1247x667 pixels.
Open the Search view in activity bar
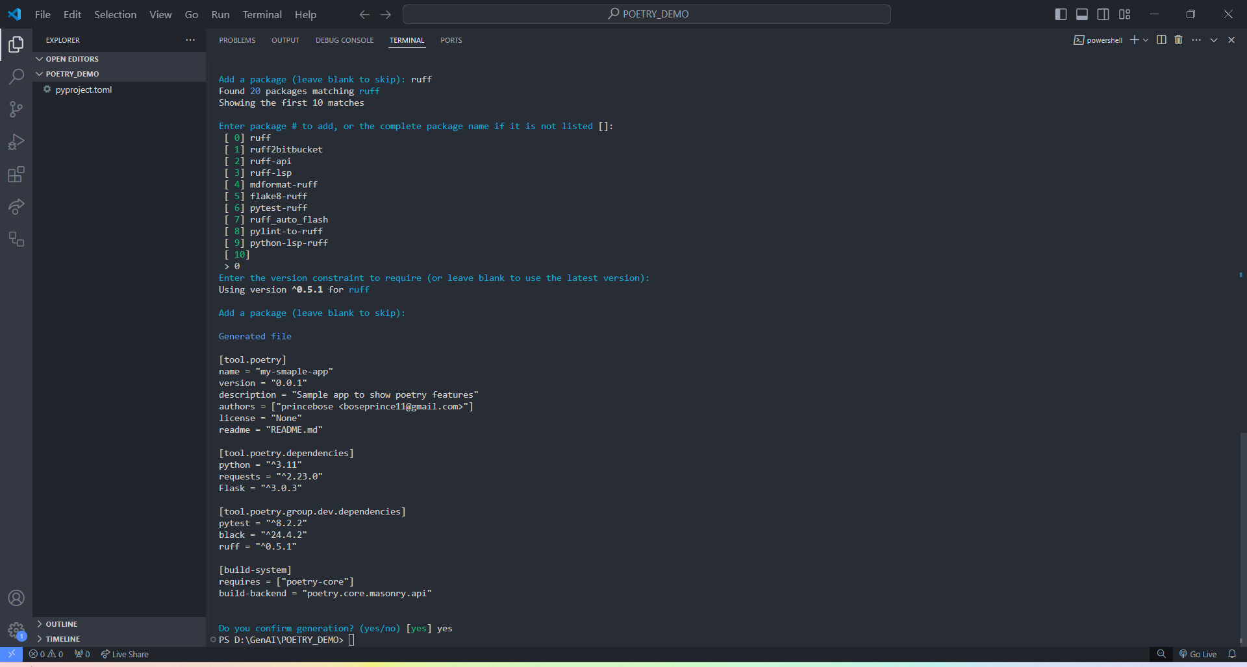pyautogui.click(x=16, y=77)
